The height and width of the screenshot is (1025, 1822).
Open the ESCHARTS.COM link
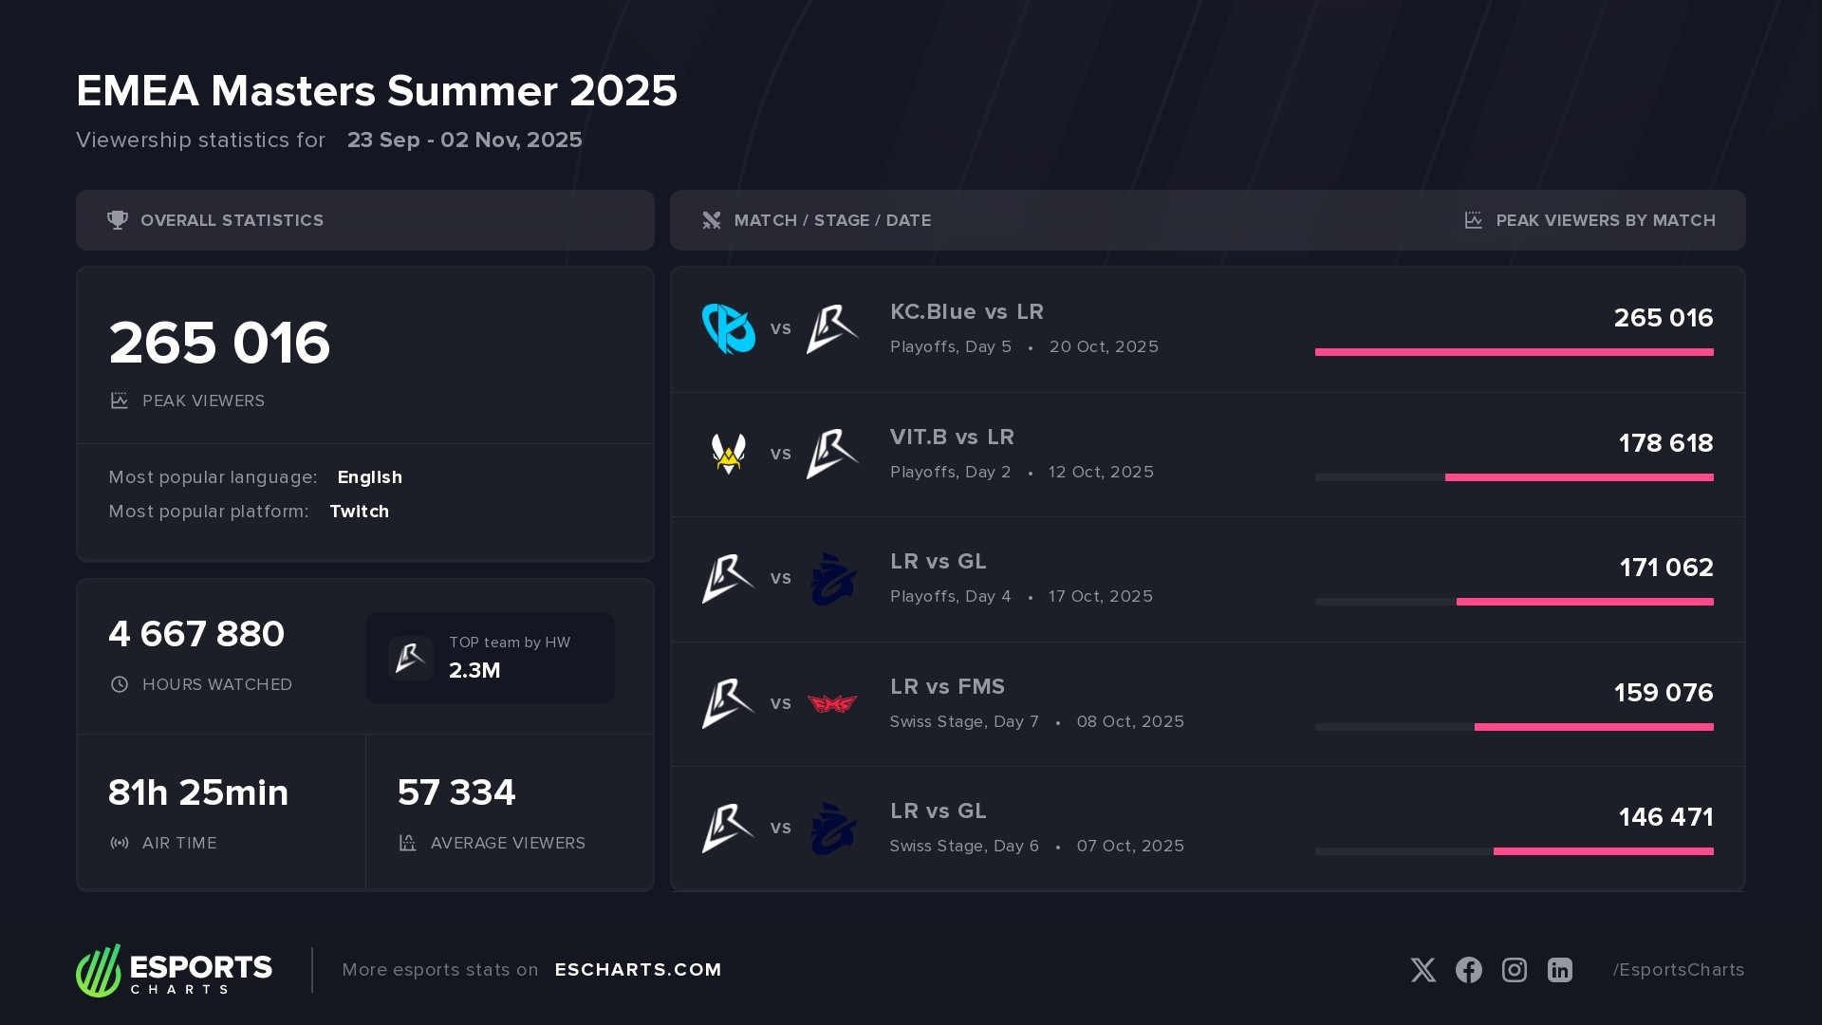point(638,970)
